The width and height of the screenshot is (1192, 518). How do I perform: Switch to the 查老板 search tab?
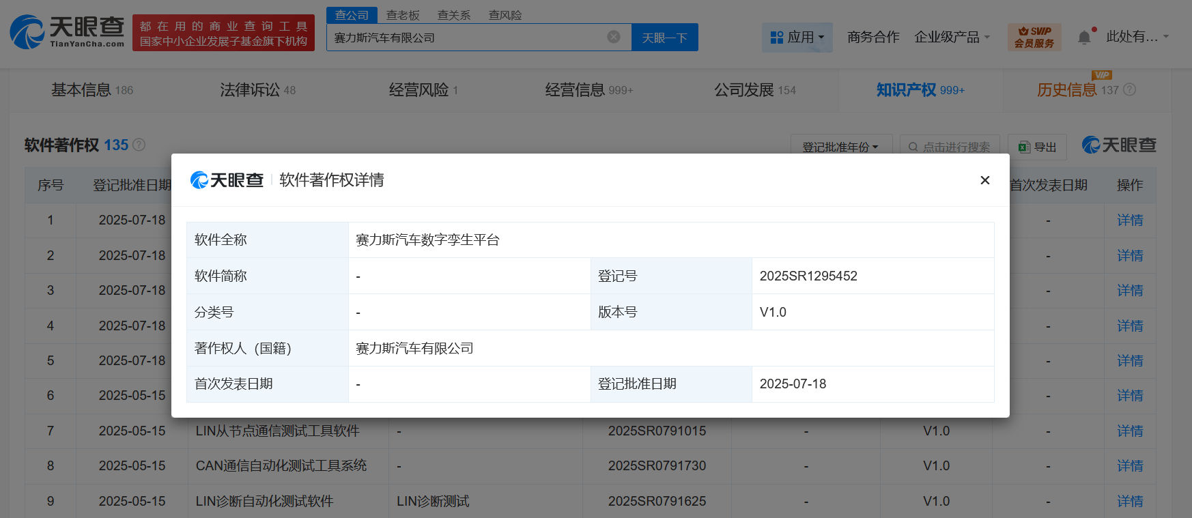[x=403, y=15]
